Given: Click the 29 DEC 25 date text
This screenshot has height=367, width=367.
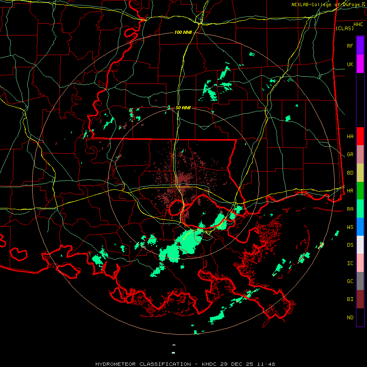Looking at the screenshot, I should (x=237, y=364).
